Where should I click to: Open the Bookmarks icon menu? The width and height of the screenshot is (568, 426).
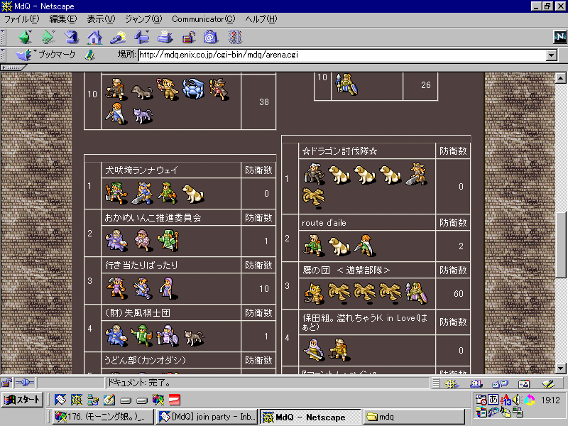click(24, 55)
